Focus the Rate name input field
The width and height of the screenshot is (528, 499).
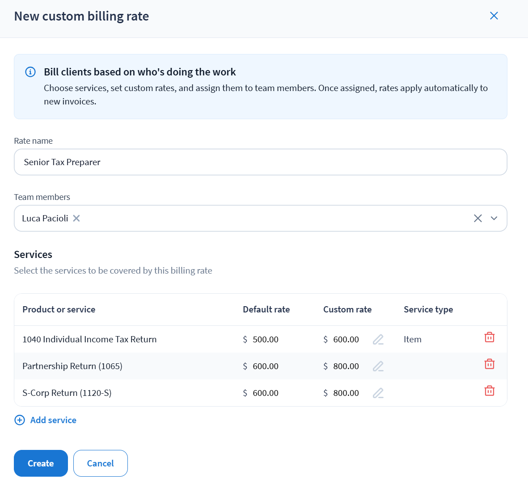[260, 162]
